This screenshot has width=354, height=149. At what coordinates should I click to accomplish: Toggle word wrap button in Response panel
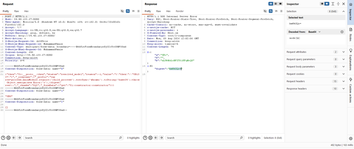(271, 11)
